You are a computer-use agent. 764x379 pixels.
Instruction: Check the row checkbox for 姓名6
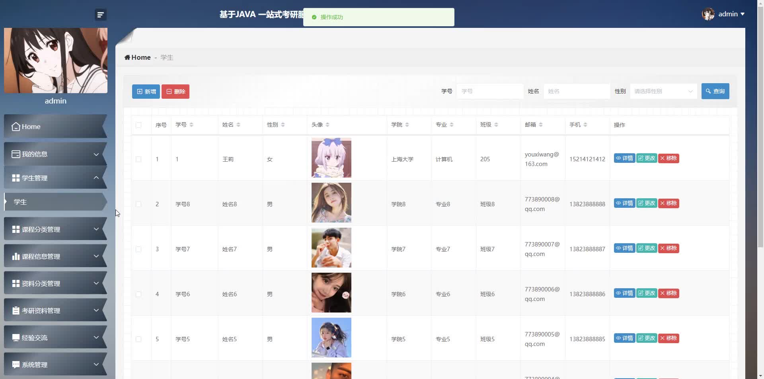[x=138, y=294]
